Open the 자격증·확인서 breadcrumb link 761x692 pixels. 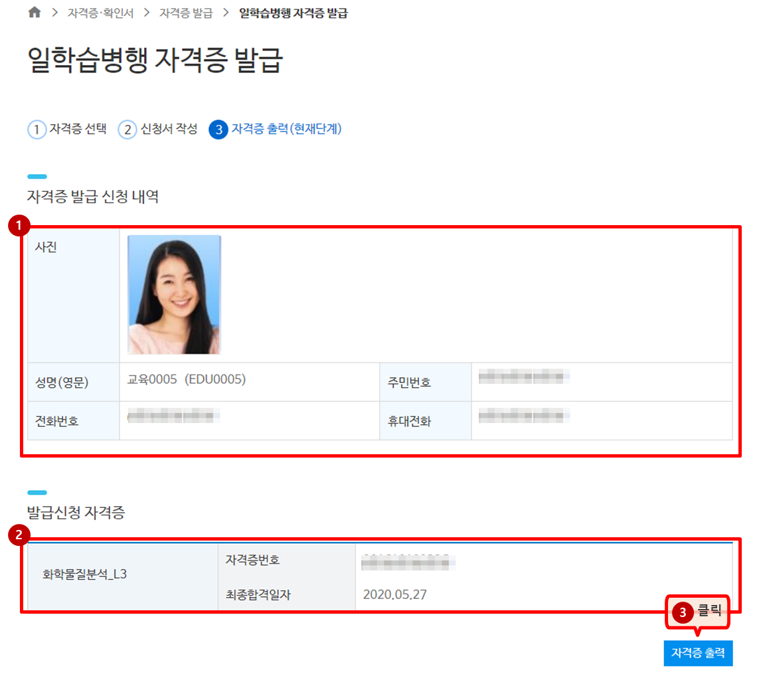coord(100,13)
